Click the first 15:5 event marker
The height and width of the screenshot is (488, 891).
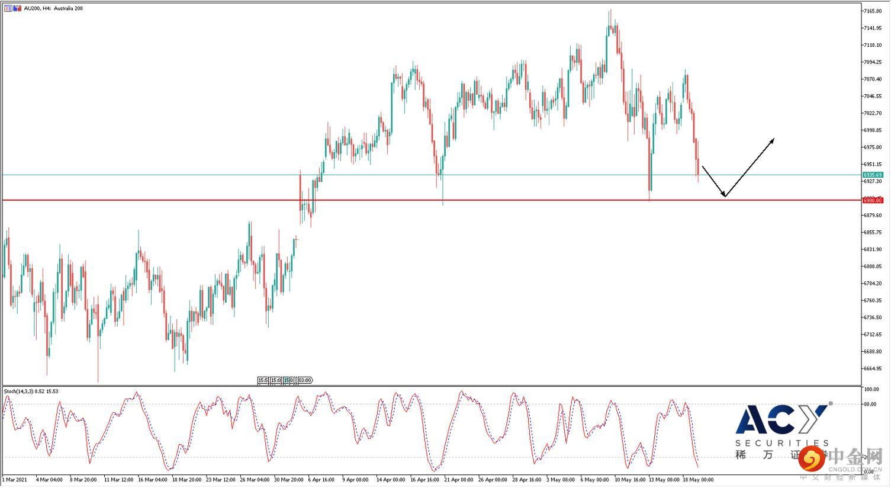tap(263, 380)
